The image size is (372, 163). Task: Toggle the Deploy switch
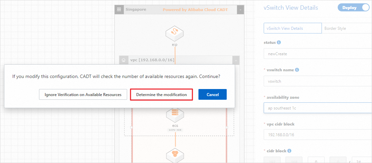(353, 8)
